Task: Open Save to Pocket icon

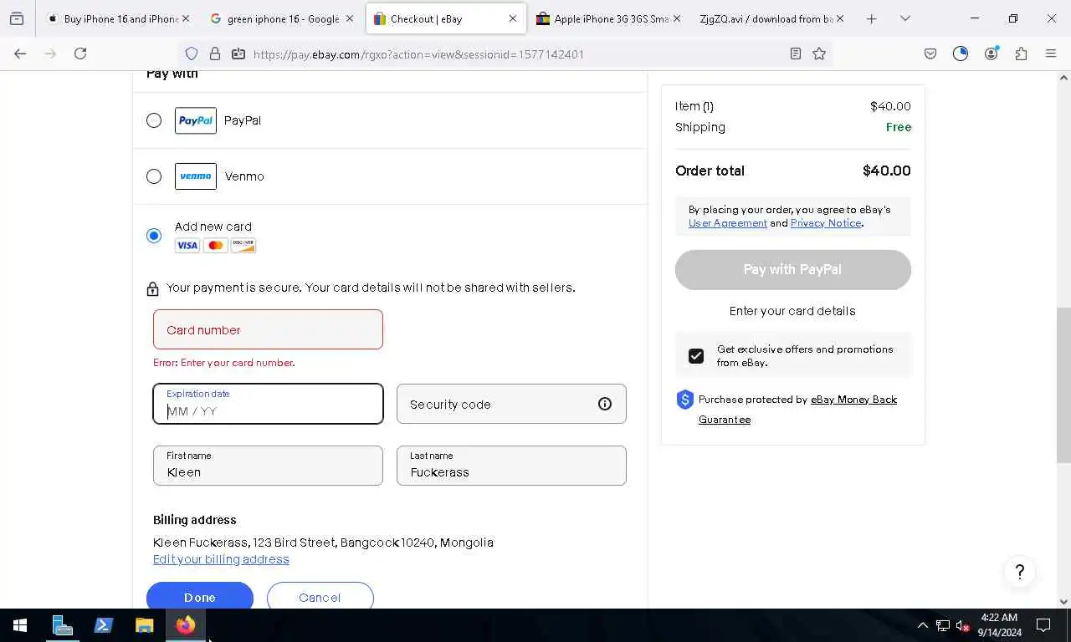Action: (930, 53)
